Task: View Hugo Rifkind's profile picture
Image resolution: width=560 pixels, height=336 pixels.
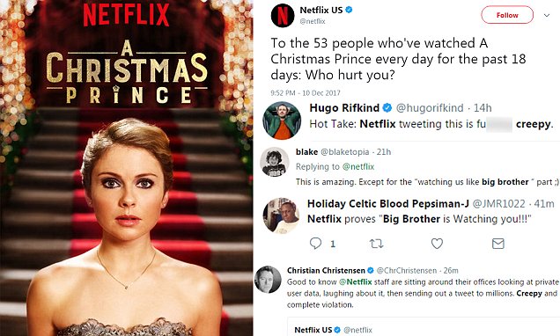Action: click(x=282, y=121)
